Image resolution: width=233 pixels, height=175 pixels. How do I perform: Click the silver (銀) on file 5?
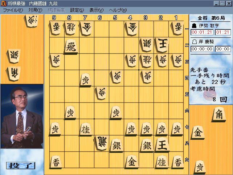[116, 146]
